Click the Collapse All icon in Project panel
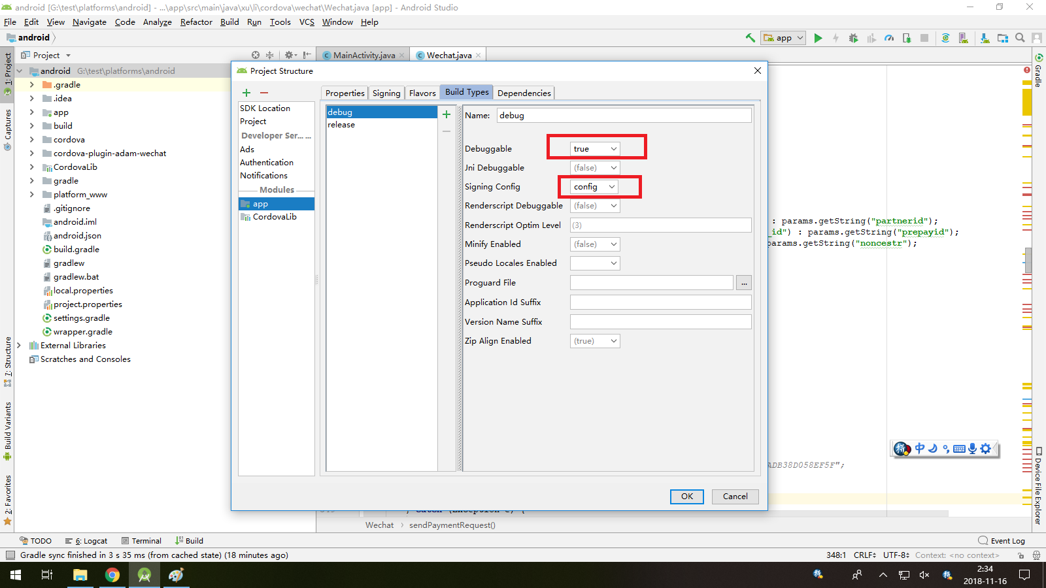This screenshot has width=1046, height=588. 269,56
